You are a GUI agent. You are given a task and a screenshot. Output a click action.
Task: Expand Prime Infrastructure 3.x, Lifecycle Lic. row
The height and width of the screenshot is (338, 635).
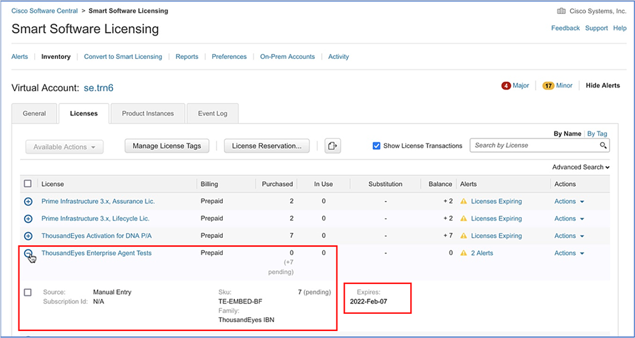pyautogui.click(x=28, y=219)
